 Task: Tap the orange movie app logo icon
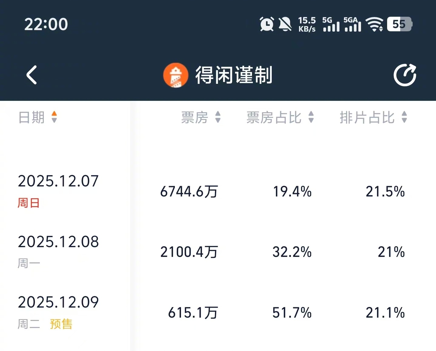click(176, 75)
